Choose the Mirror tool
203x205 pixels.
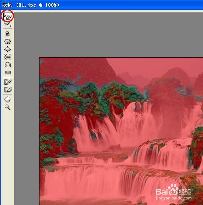(x=8, y=65)
